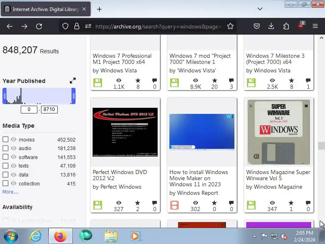Check the collection media type checkbox
This screenshot has width=325, height=244.
tap(5, 183)
